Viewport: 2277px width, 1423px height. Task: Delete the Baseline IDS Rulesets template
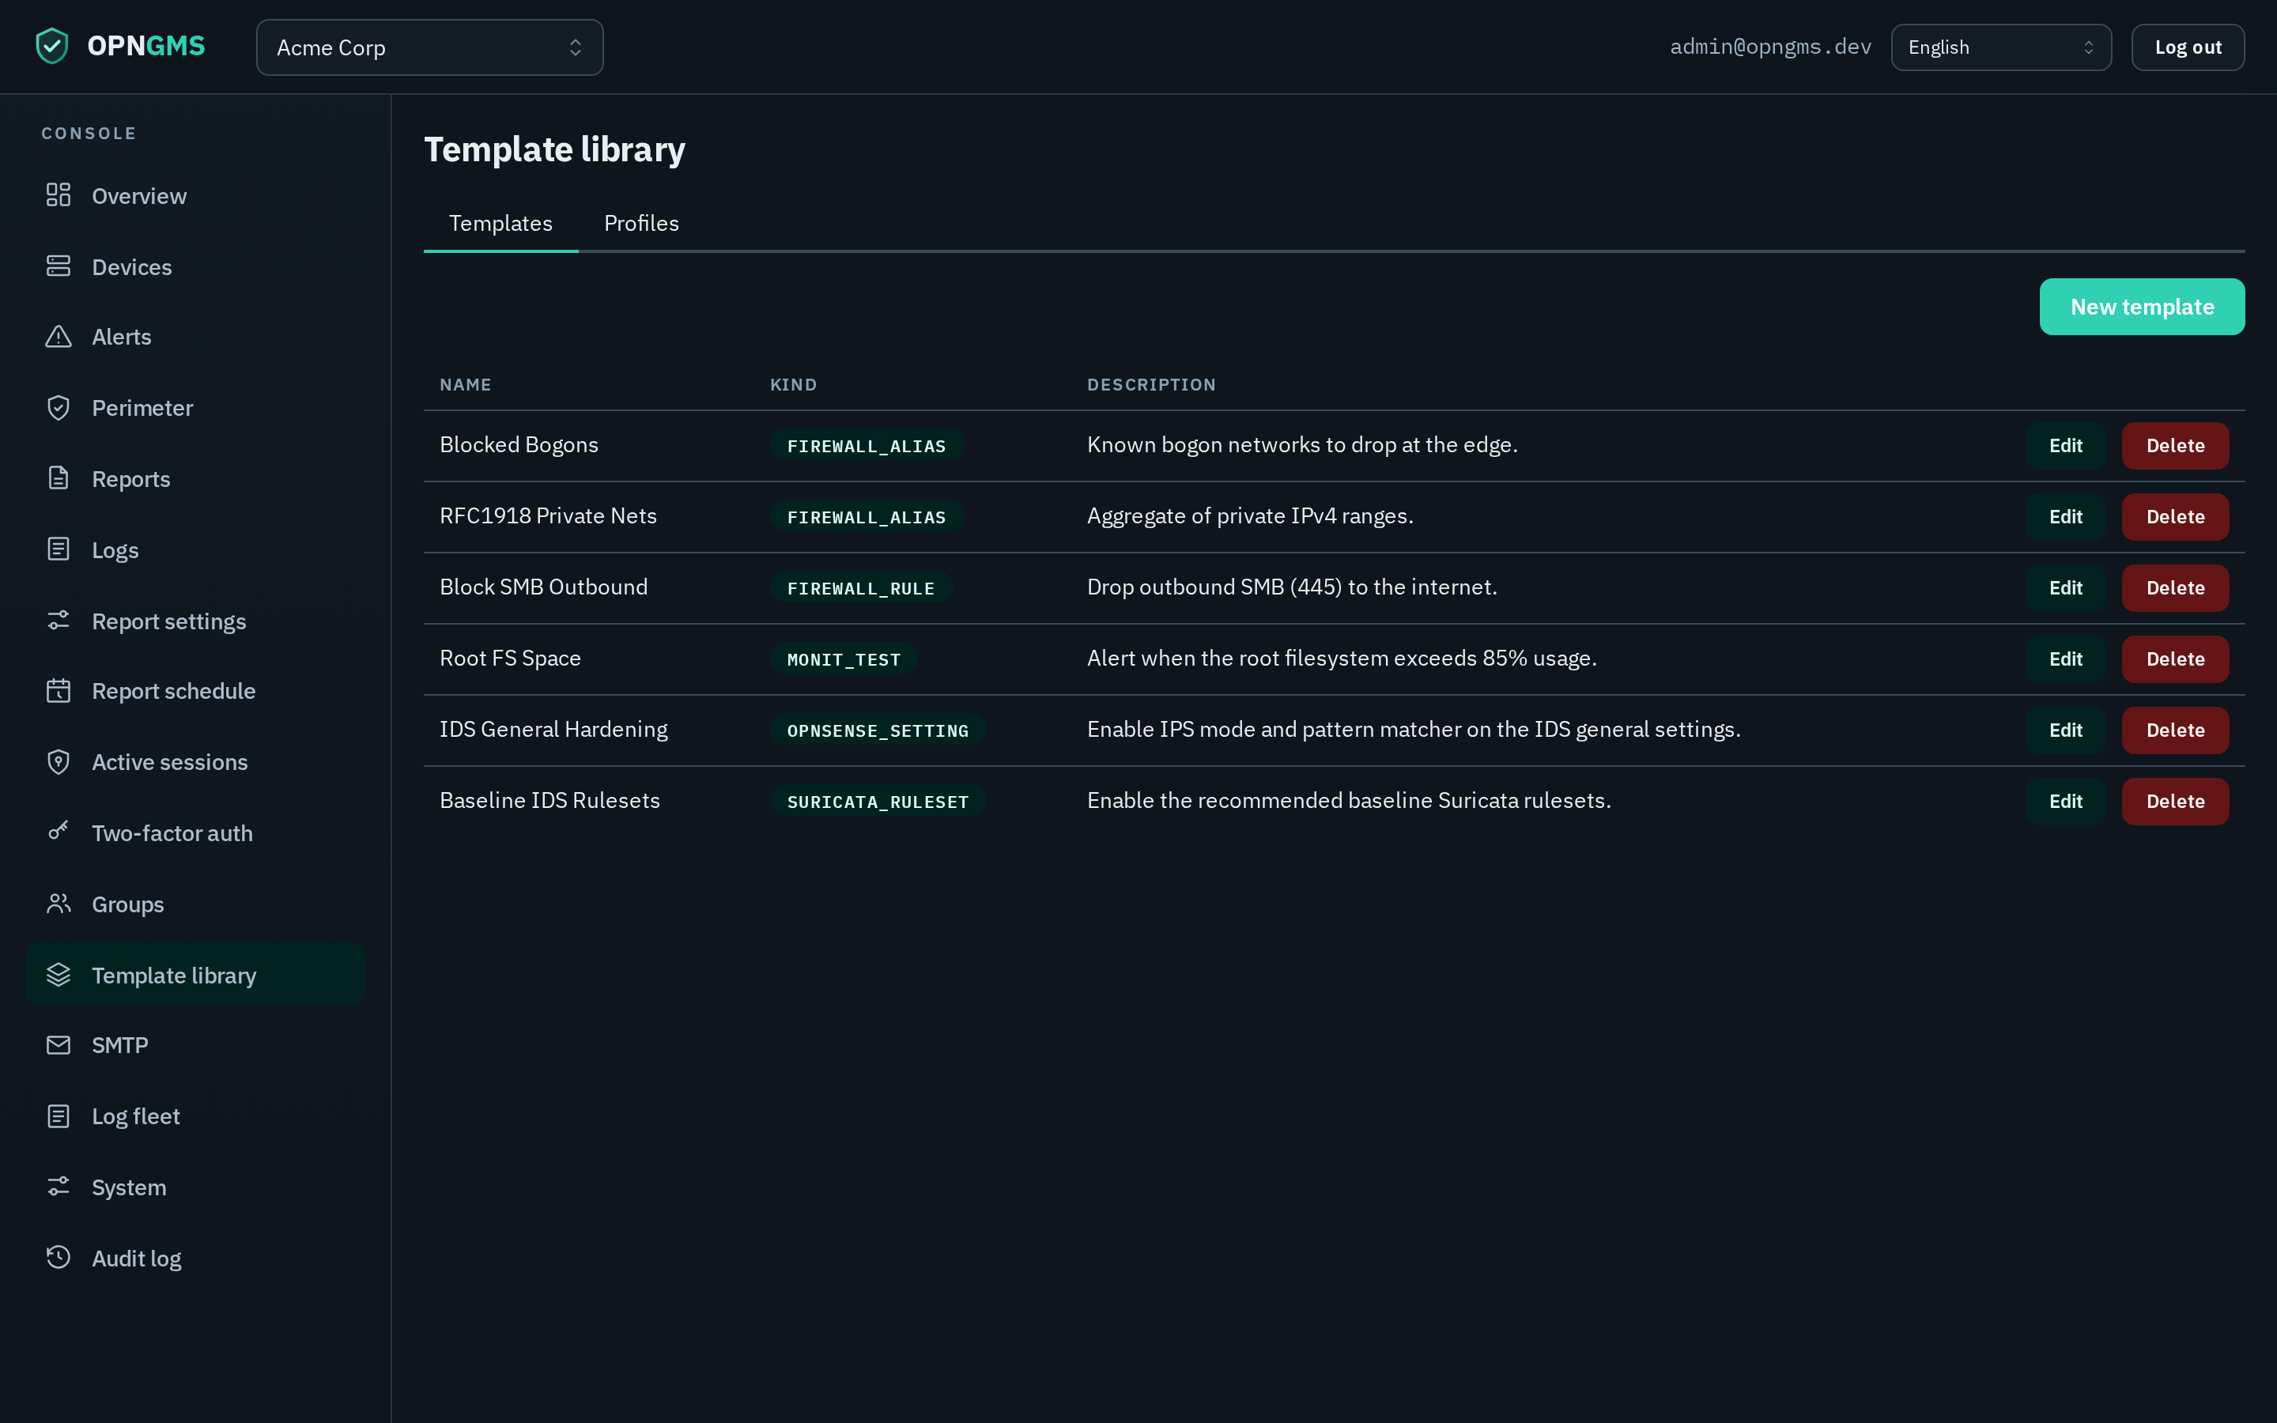[x=2174, y=801]
